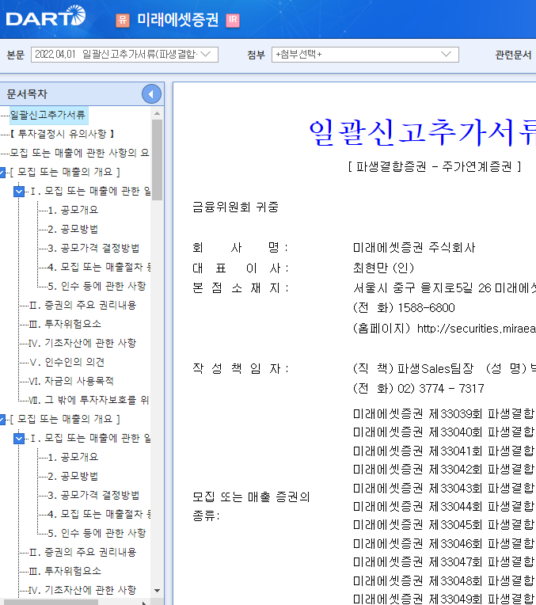Open Ⅴ. 인수인의 의견 tree item
The width and height of the screenshot is (536, 605).
coord(67,362)
